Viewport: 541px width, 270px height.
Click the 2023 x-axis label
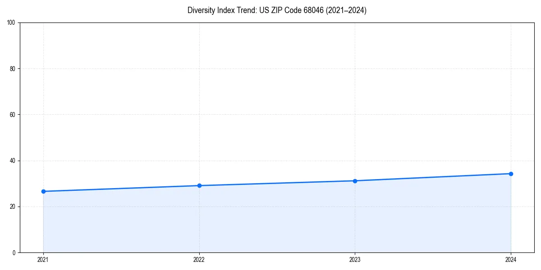point(355,260)
